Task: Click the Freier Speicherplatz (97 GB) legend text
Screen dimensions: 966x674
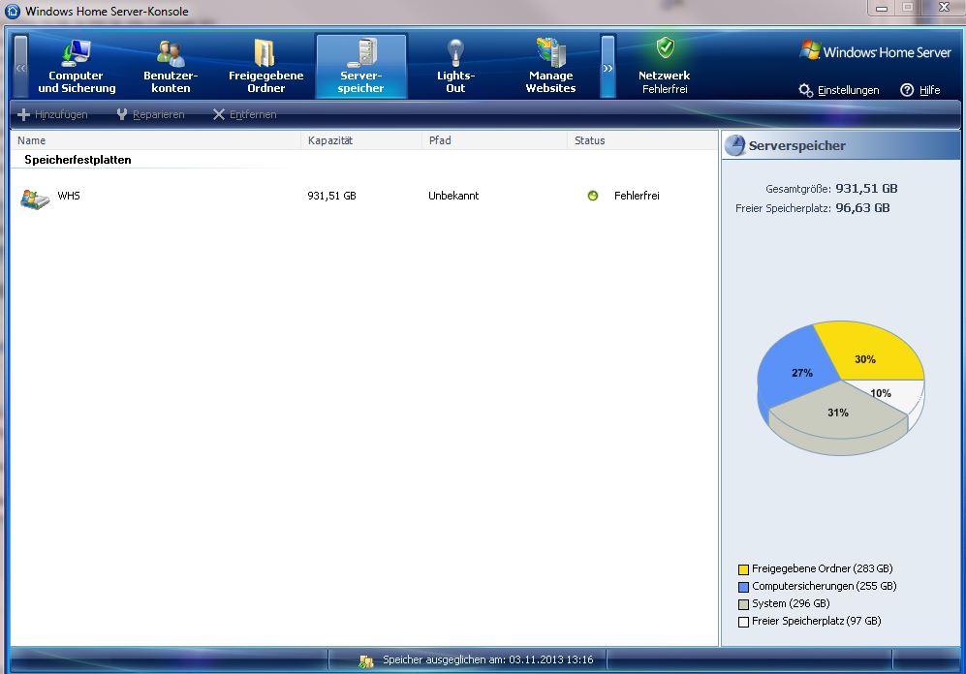Action: tap(816, 621)
